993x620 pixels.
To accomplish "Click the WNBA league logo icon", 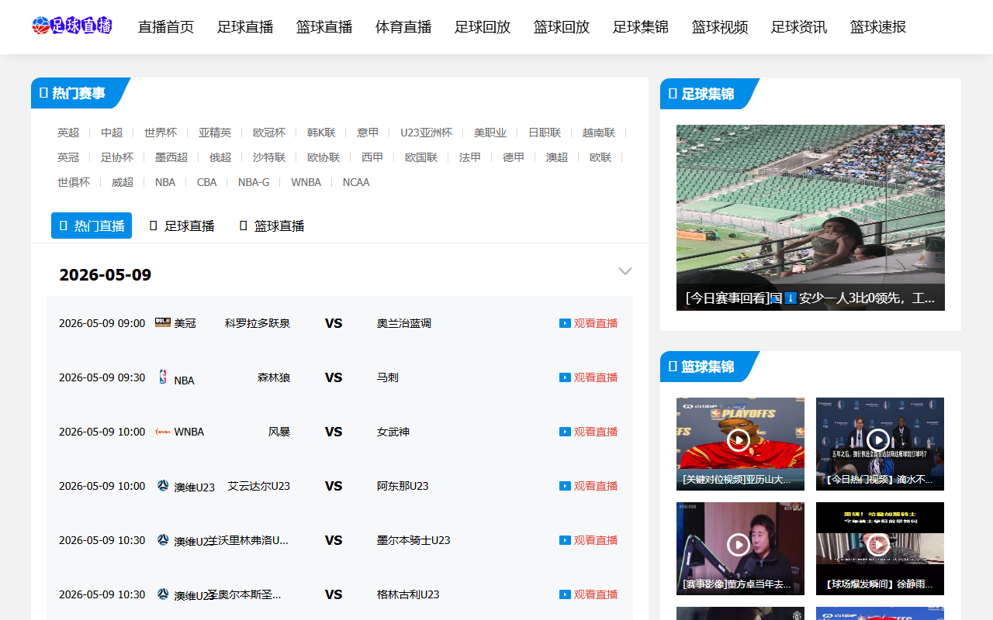I will coord(163,431).
